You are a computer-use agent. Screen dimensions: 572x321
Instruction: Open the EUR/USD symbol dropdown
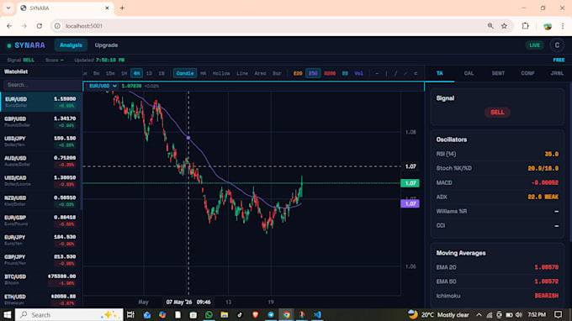point(103,86)
